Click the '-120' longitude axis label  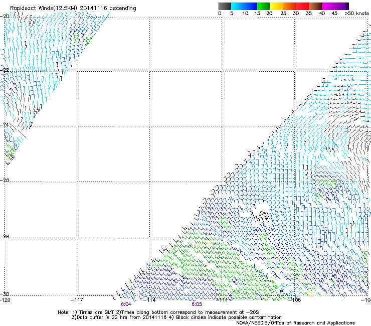click(5, 300)
